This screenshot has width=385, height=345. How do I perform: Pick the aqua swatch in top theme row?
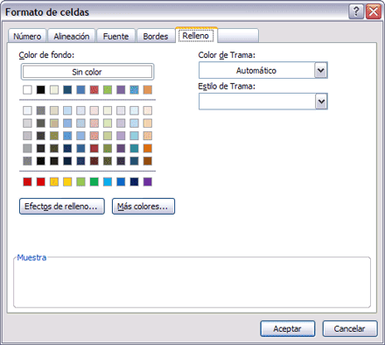(134, 89)
